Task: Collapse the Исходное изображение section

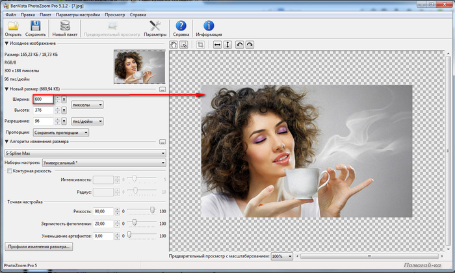Action: tap(6, 44)
